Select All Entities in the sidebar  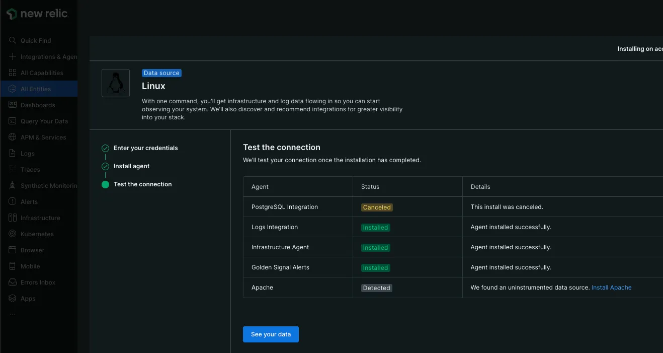[35, 89]
